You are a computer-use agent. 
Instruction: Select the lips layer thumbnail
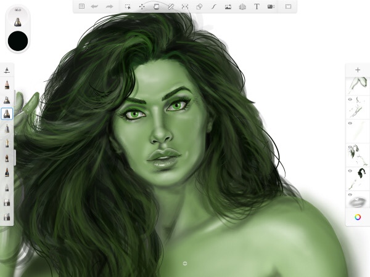(358, 199)
